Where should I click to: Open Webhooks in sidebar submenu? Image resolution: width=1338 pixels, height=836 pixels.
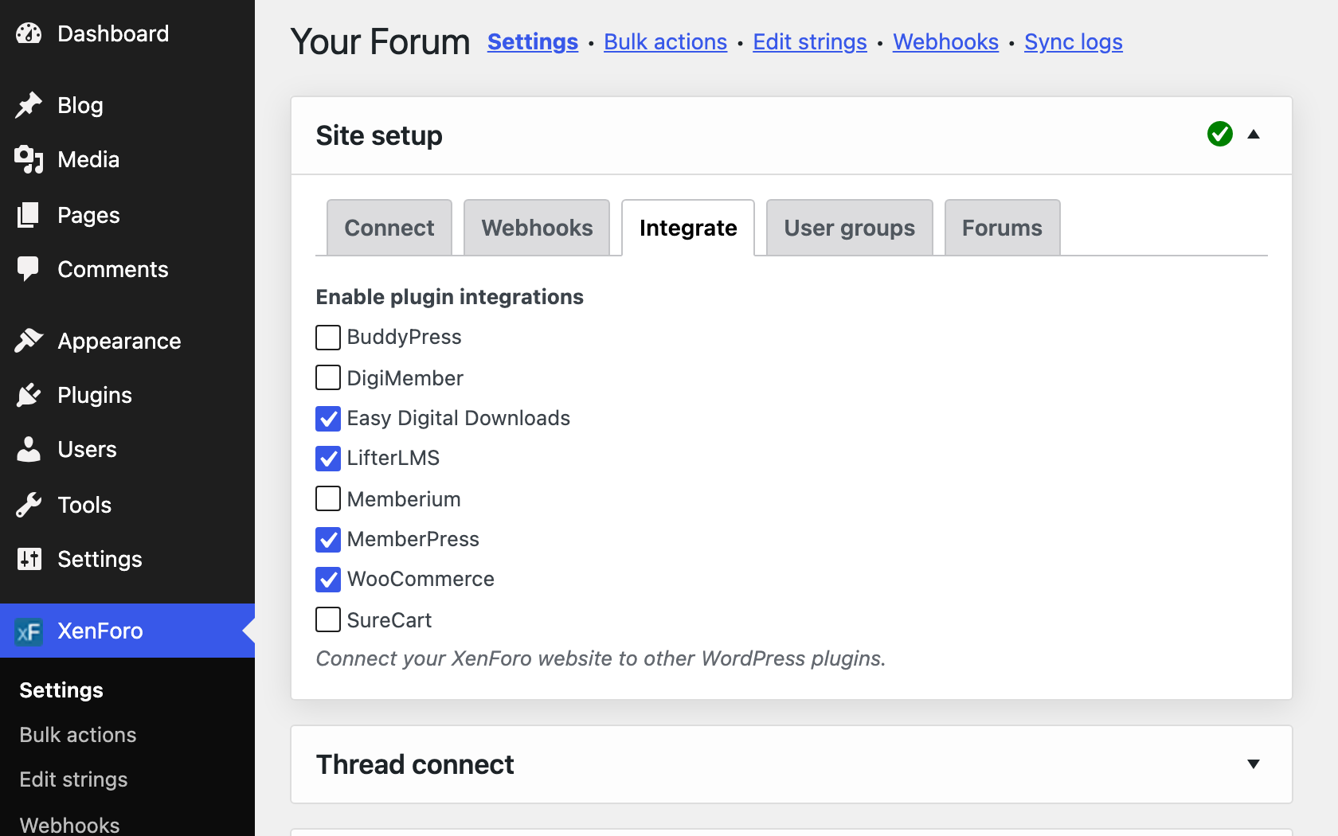point(69,825)
